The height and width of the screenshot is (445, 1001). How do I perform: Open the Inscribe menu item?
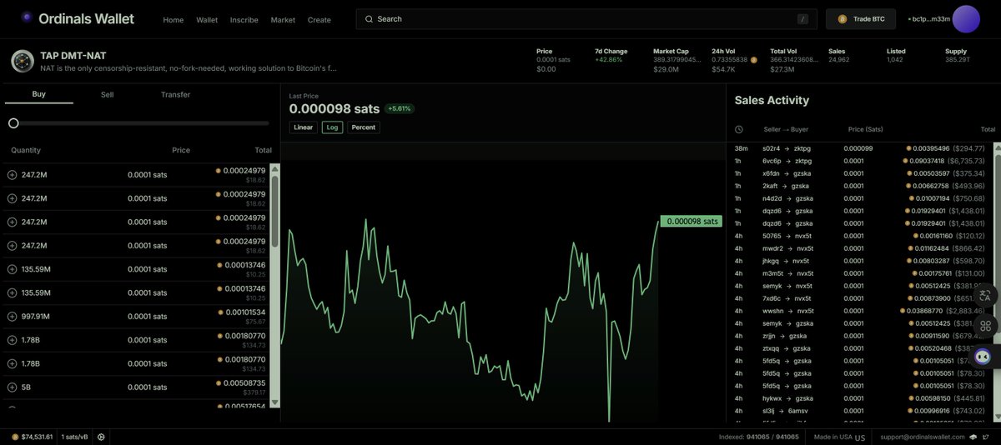click(244, 19)
